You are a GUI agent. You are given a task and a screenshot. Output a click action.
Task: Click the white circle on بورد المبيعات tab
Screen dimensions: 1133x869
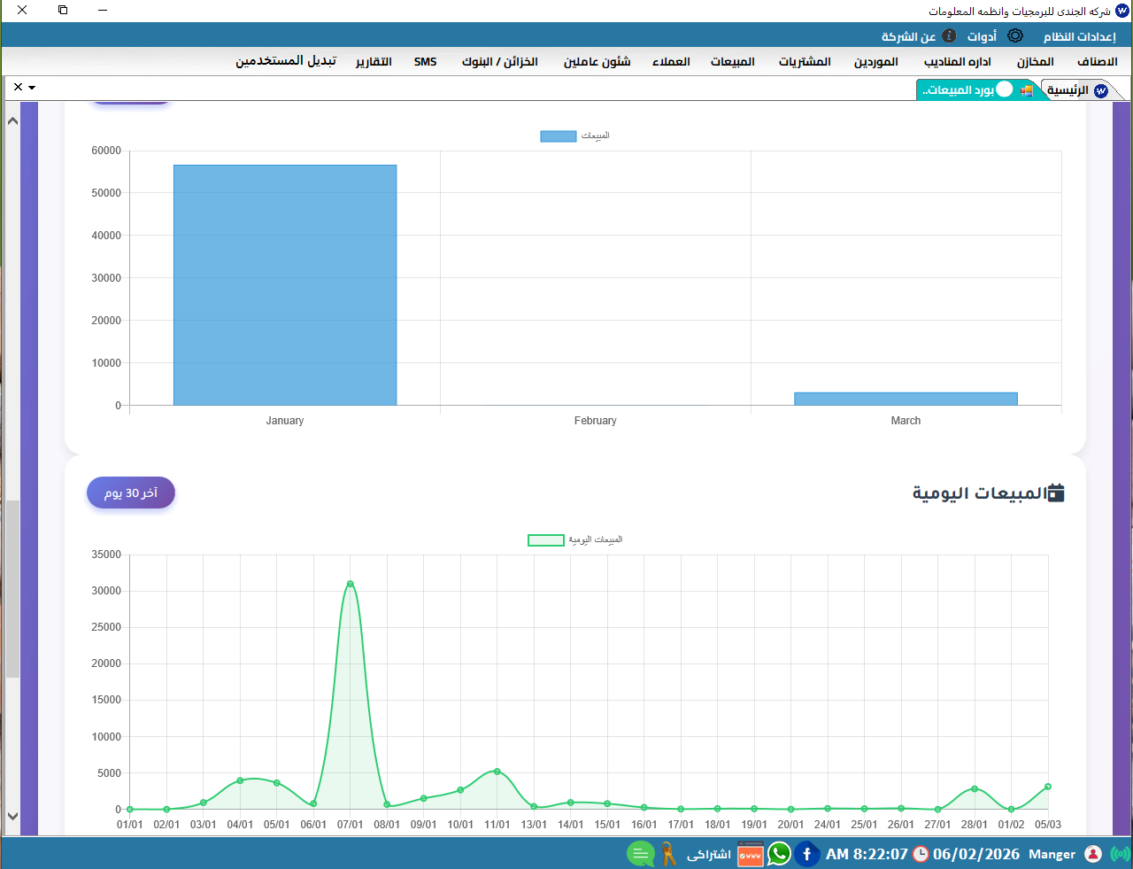(x=1005, y=89)
